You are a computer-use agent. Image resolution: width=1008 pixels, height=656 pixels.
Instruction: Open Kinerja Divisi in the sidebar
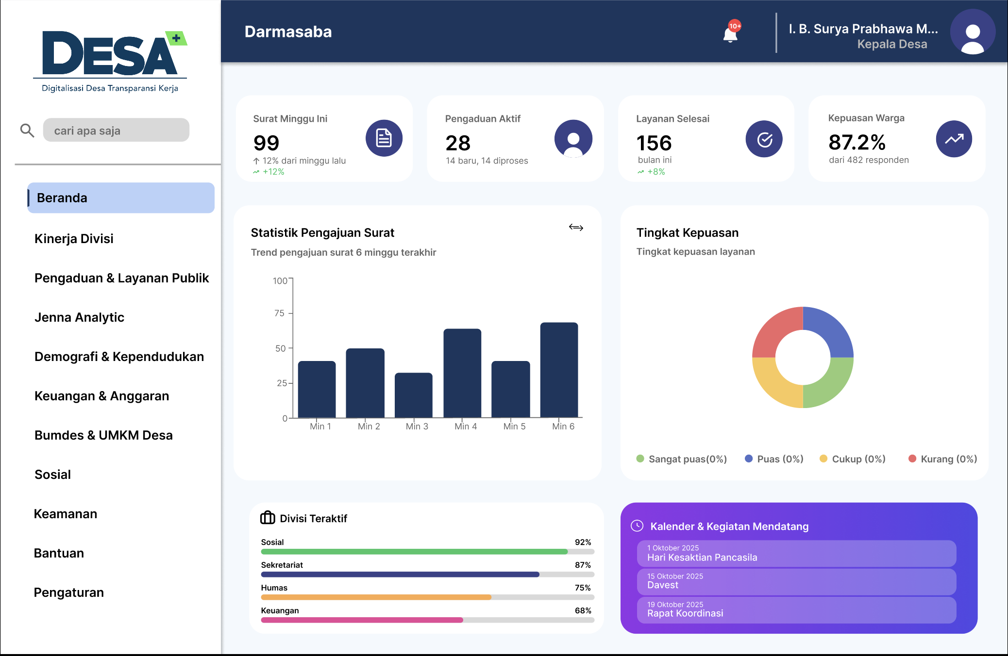(74, 239)
